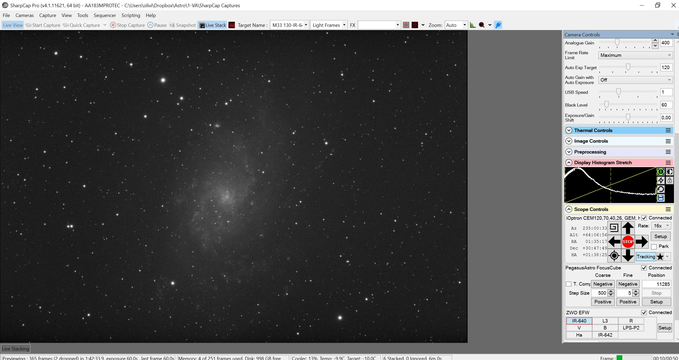The height and width of the screenshot is (360, 679).
Task: Reset the display histogram stretch
Action: tap(661, 189)
